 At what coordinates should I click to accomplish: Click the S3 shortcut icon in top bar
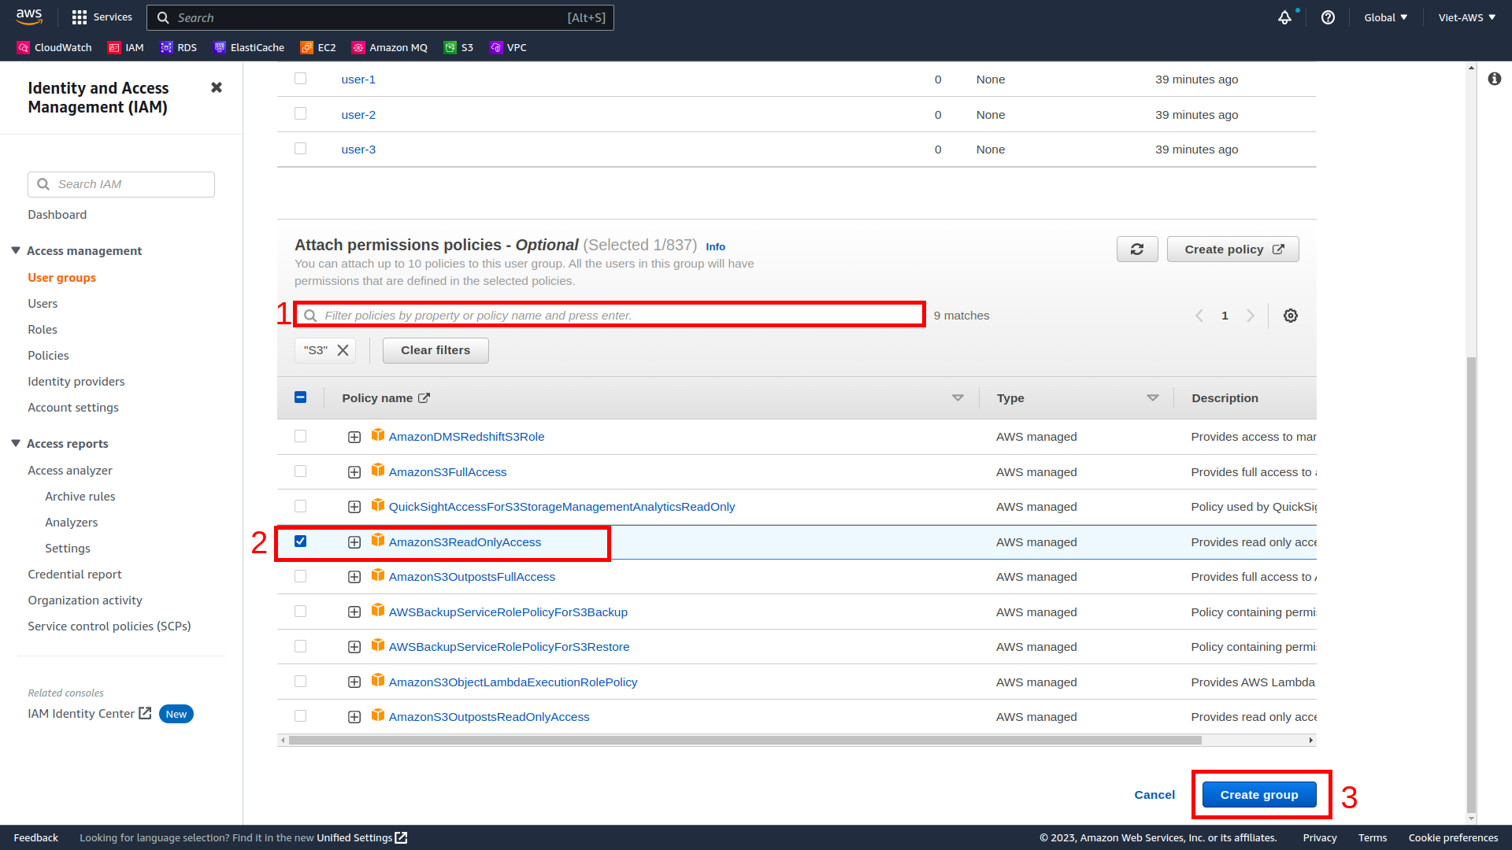tap(462, 46)
